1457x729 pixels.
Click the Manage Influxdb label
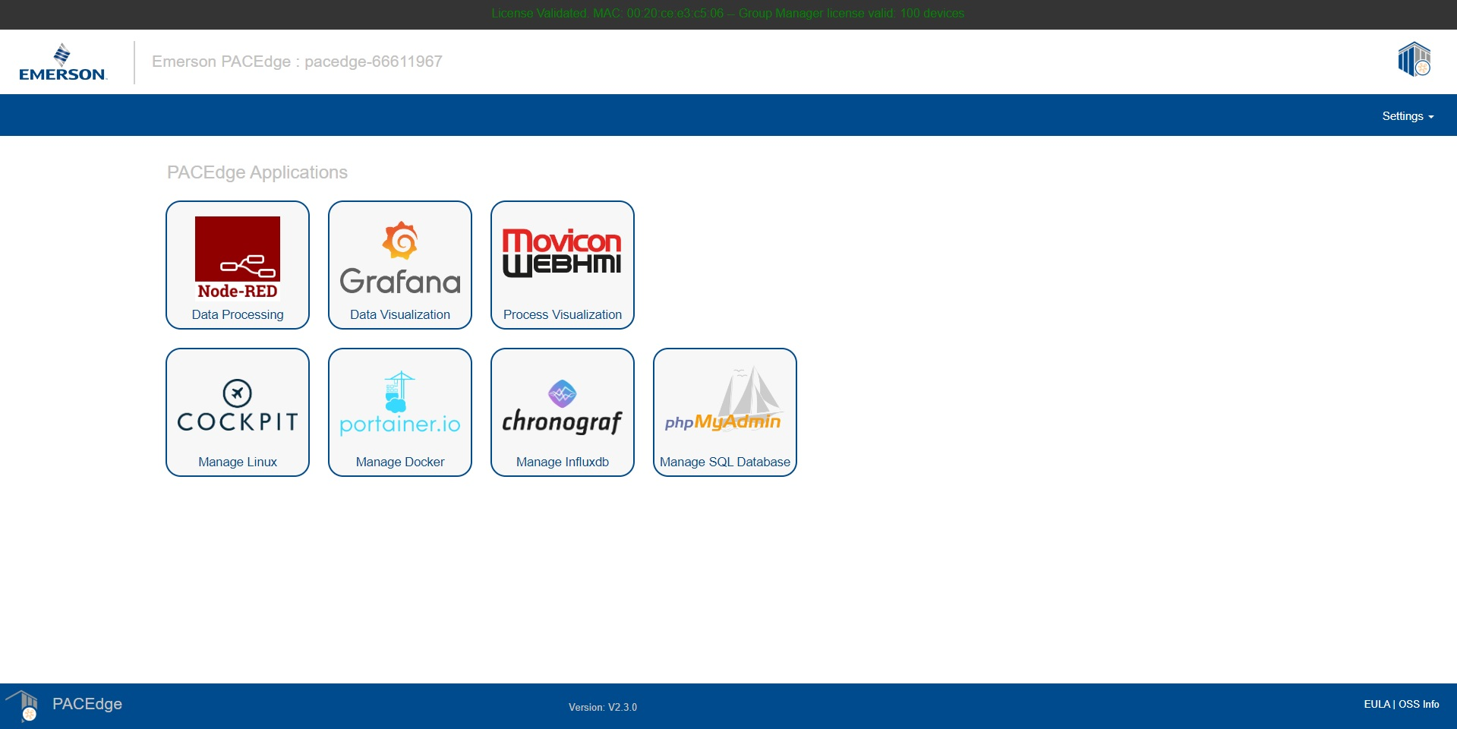click(x=563, y=462)
